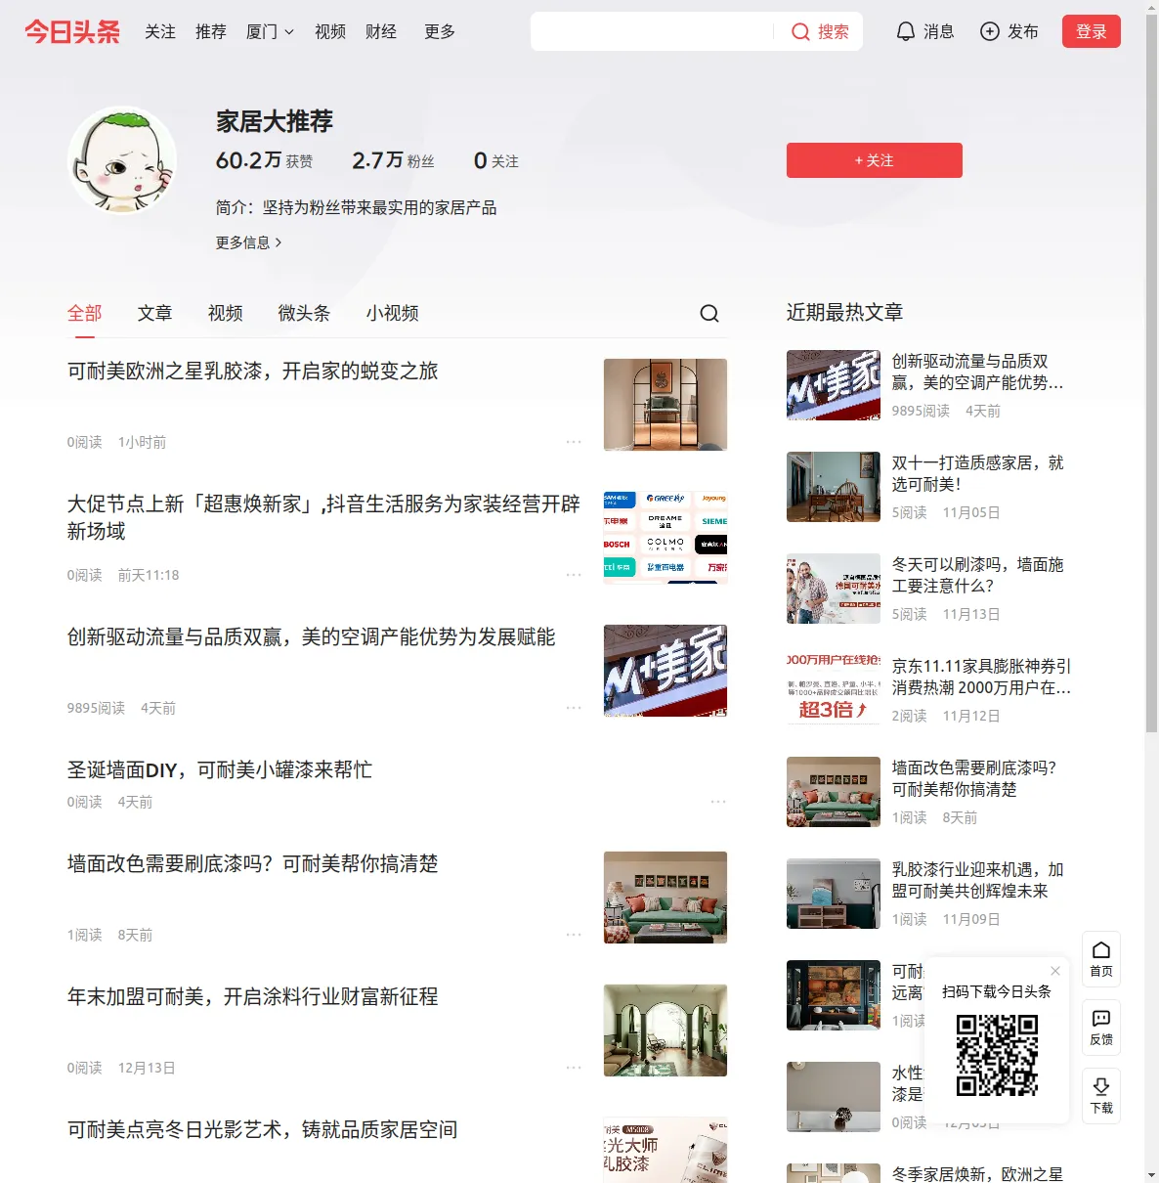Open article 圣诞墙面DIY，可耐美小罐漆来帮忙
This screenshot has width=1159, height=1183.
tap(220, 770)
